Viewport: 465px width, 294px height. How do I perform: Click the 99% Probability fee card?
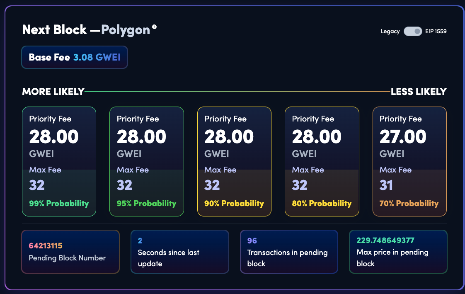(x=59, y=161)
